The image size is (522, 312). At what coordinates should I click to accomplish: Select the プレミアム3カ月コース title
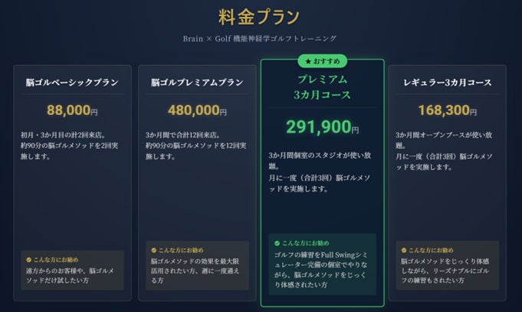322,87
